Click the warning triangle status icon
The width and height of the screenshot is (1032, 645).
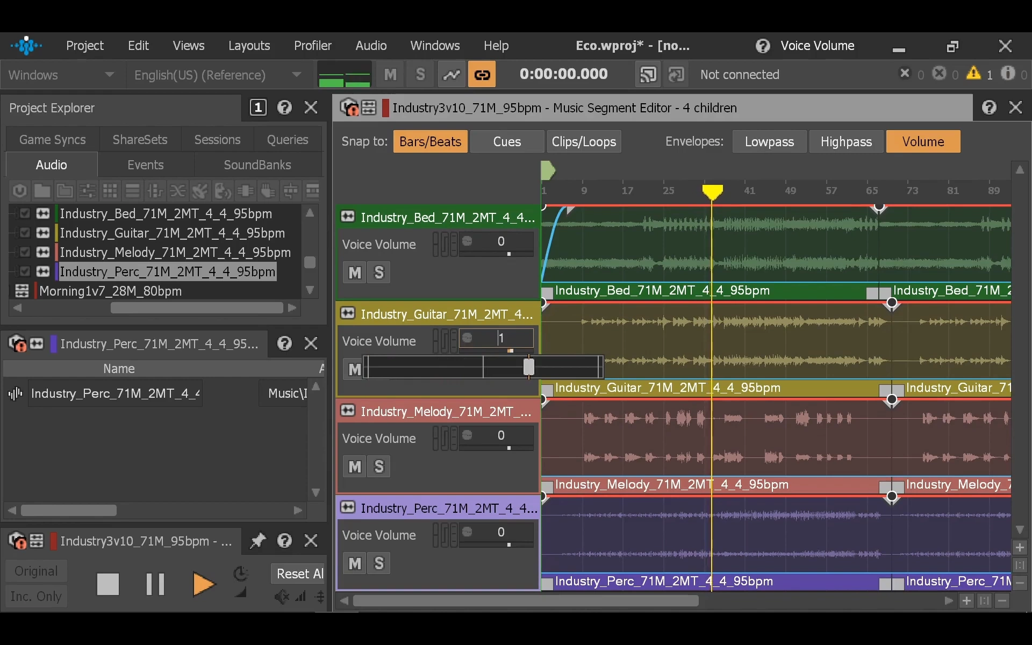973,74
